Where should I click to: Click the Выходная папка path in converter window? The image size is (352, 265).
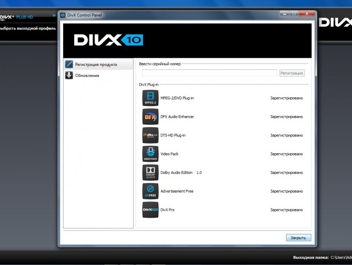coord(341,257)
